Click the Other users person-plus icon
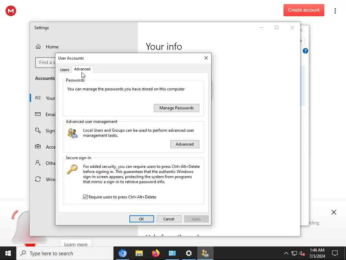The width and height of the screenshot is (346, 260). tap(38, 163)
